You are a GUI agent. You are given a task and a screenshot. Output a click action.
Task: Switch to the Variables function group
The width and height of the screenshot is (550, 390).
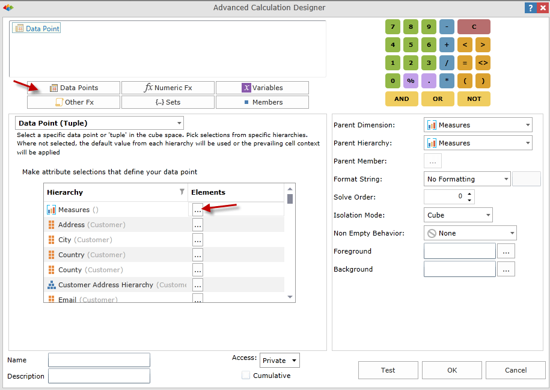[x=262, y=88]
